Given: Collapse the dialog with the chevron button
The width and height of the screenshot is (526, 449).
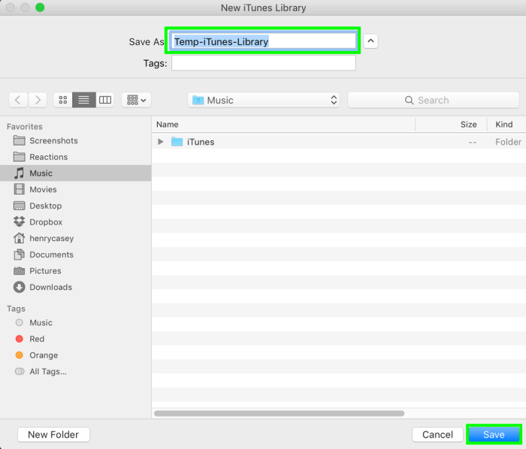Looking at the screenshot, I should coord(370,41).
